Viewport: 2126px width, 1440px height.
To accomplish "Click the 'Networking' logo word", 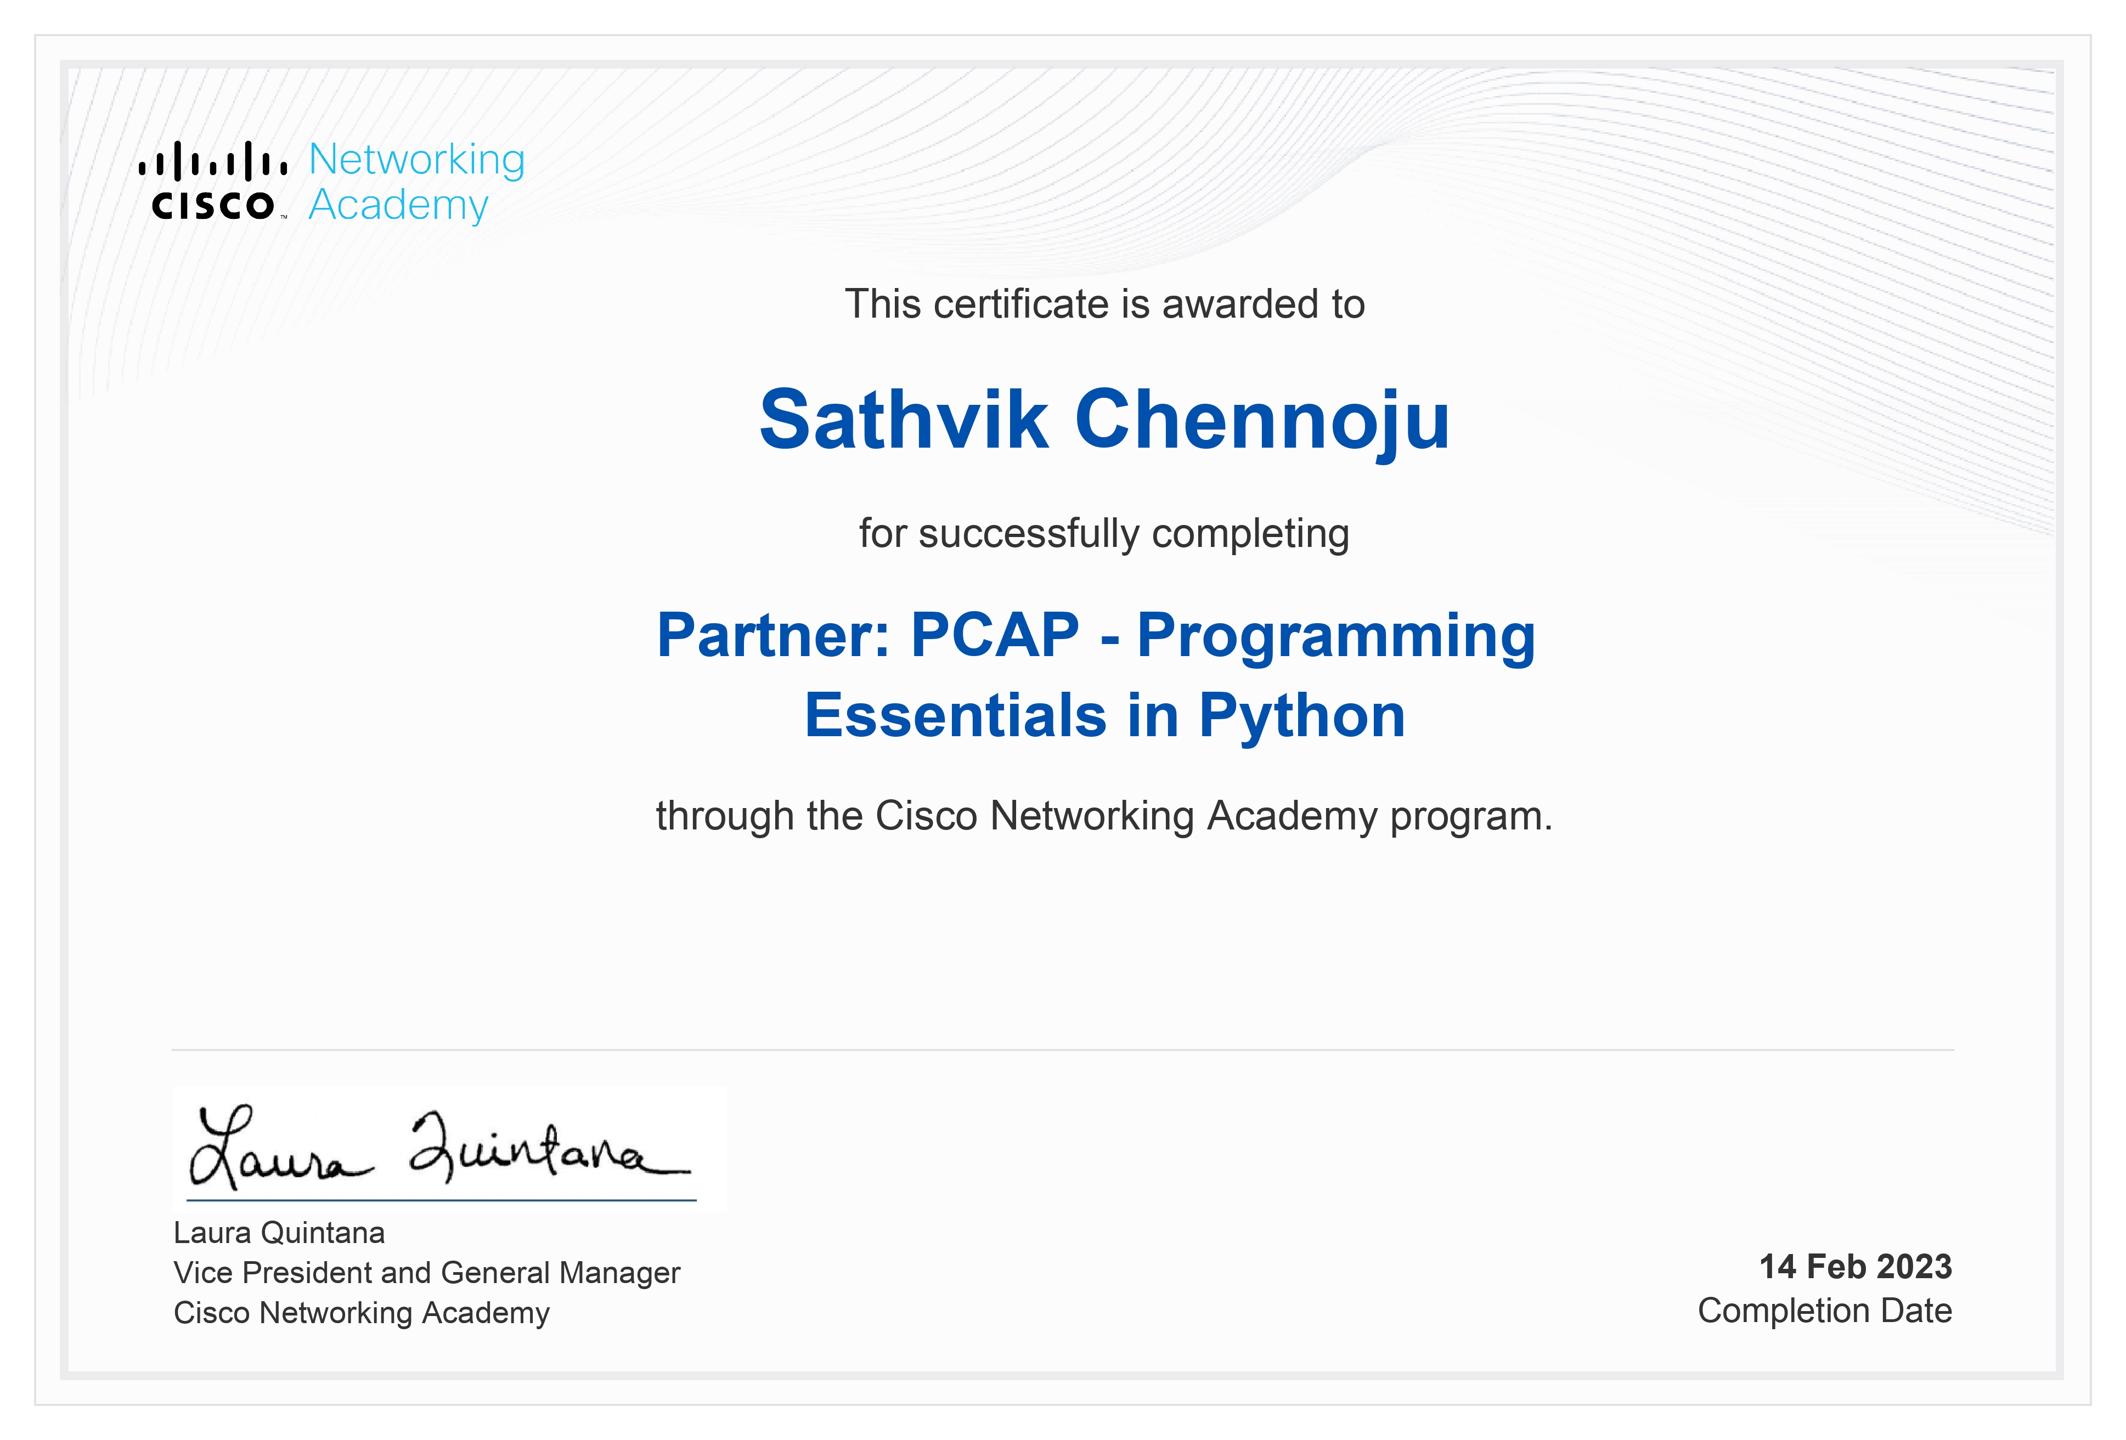I will 417,160.
